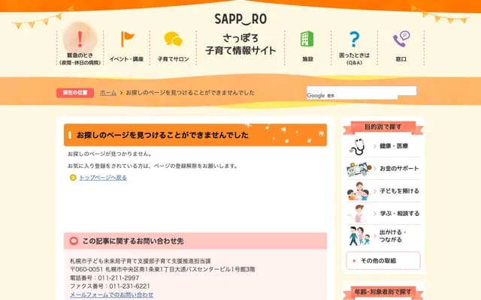
Task: Open メールフォームでのお問い合わせ link
Action: pos(111,295)
